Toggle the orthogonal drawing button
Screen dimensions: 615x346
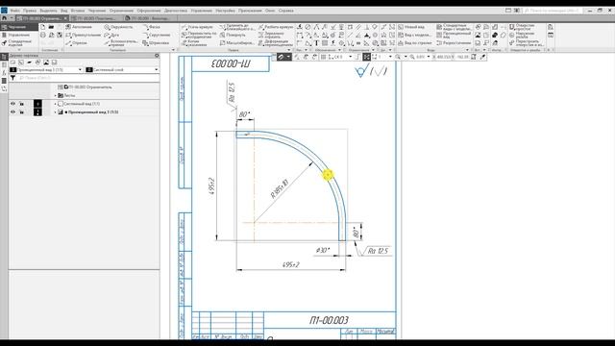(x=357, y=58)
